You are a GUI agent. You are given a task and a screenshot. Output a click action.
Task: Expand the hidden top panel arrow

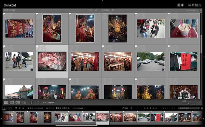coord(102,1)
